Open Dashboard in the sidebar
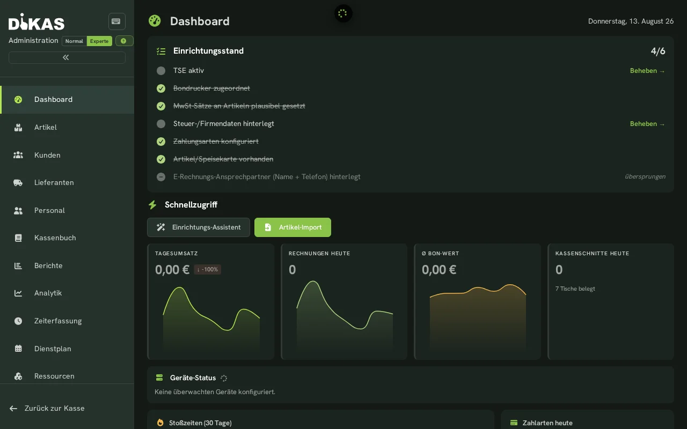The image size is (687, 429). point(67,100)
